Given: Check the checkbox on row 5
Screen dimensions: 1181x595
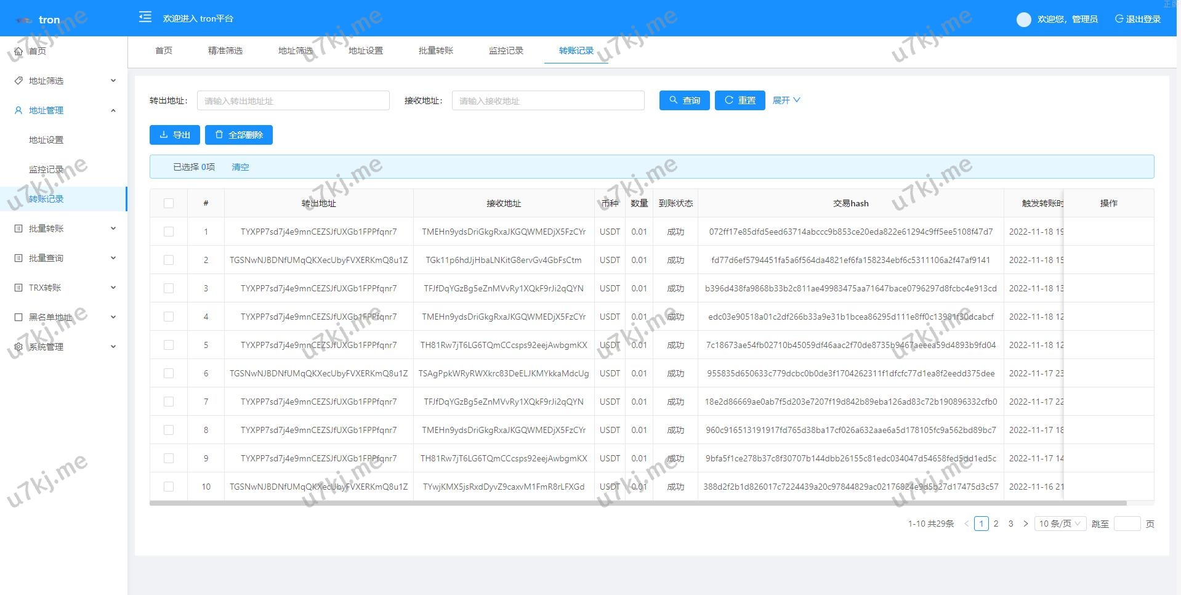Looking at the screenshot, I should point(169,345).
